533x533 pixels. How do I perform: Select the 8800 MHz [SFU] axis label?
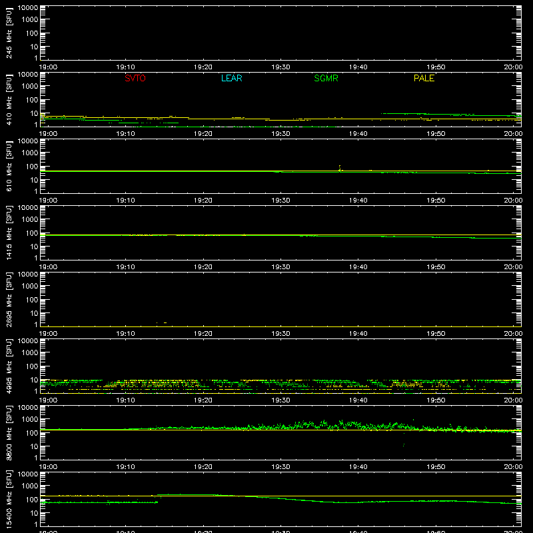9,432
